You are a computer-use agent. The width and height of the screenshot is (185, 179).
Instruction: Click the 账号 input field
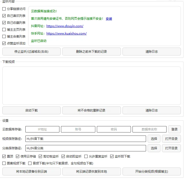pos(78,129)
